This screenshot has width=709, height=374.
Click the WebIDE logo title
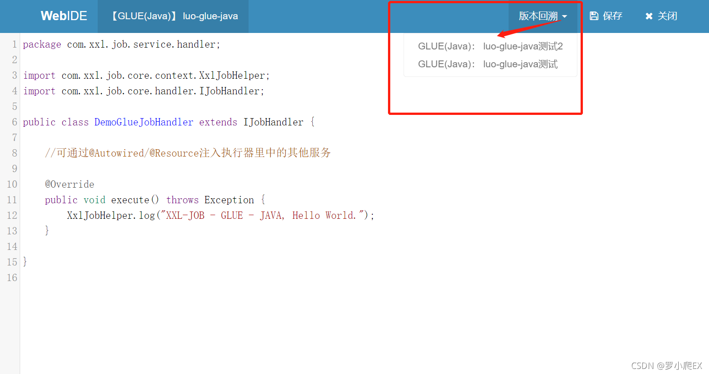64,16
